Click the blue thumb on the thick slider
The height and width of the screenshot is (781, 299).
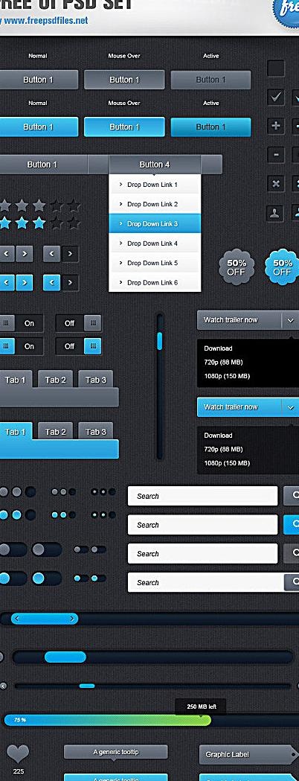(65, 657)
